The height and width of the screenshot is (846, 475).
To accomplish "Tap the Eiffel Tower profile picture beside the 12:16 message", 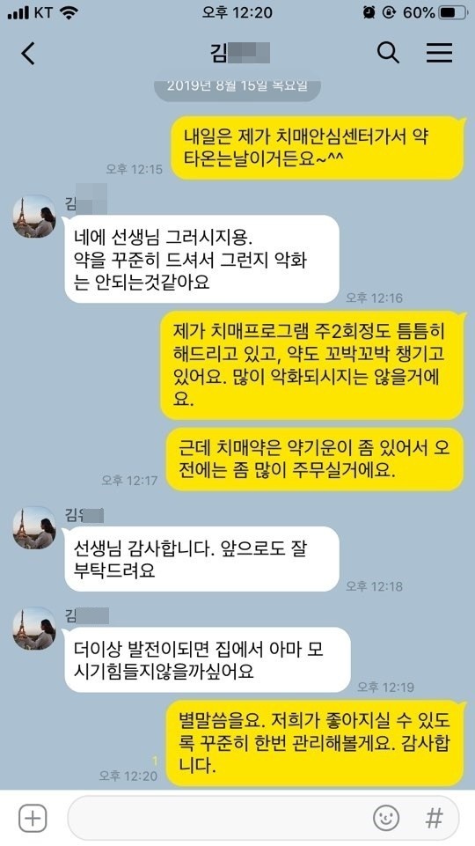I will click(x=34, y=217).
